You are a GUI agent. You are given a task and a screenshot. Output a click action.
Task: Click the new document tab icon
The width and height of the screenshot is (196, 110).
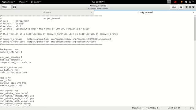(x=14, y=7)
